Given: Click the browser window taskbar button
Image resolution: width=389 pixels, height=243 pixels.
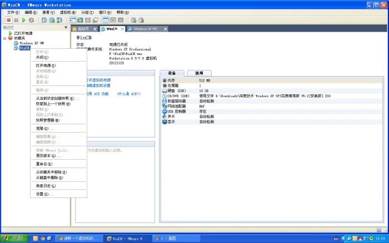Looking at the screenshot, I should (x=79, y=239).
